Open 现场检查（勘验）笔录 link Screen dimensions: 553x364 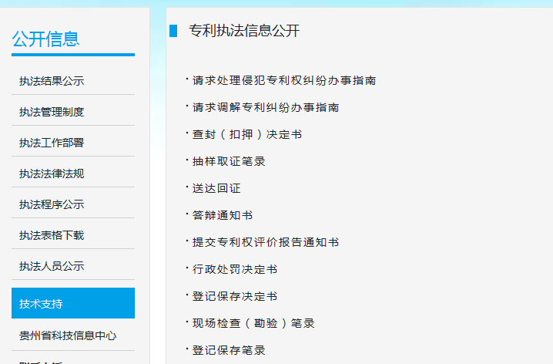point(253,323)
